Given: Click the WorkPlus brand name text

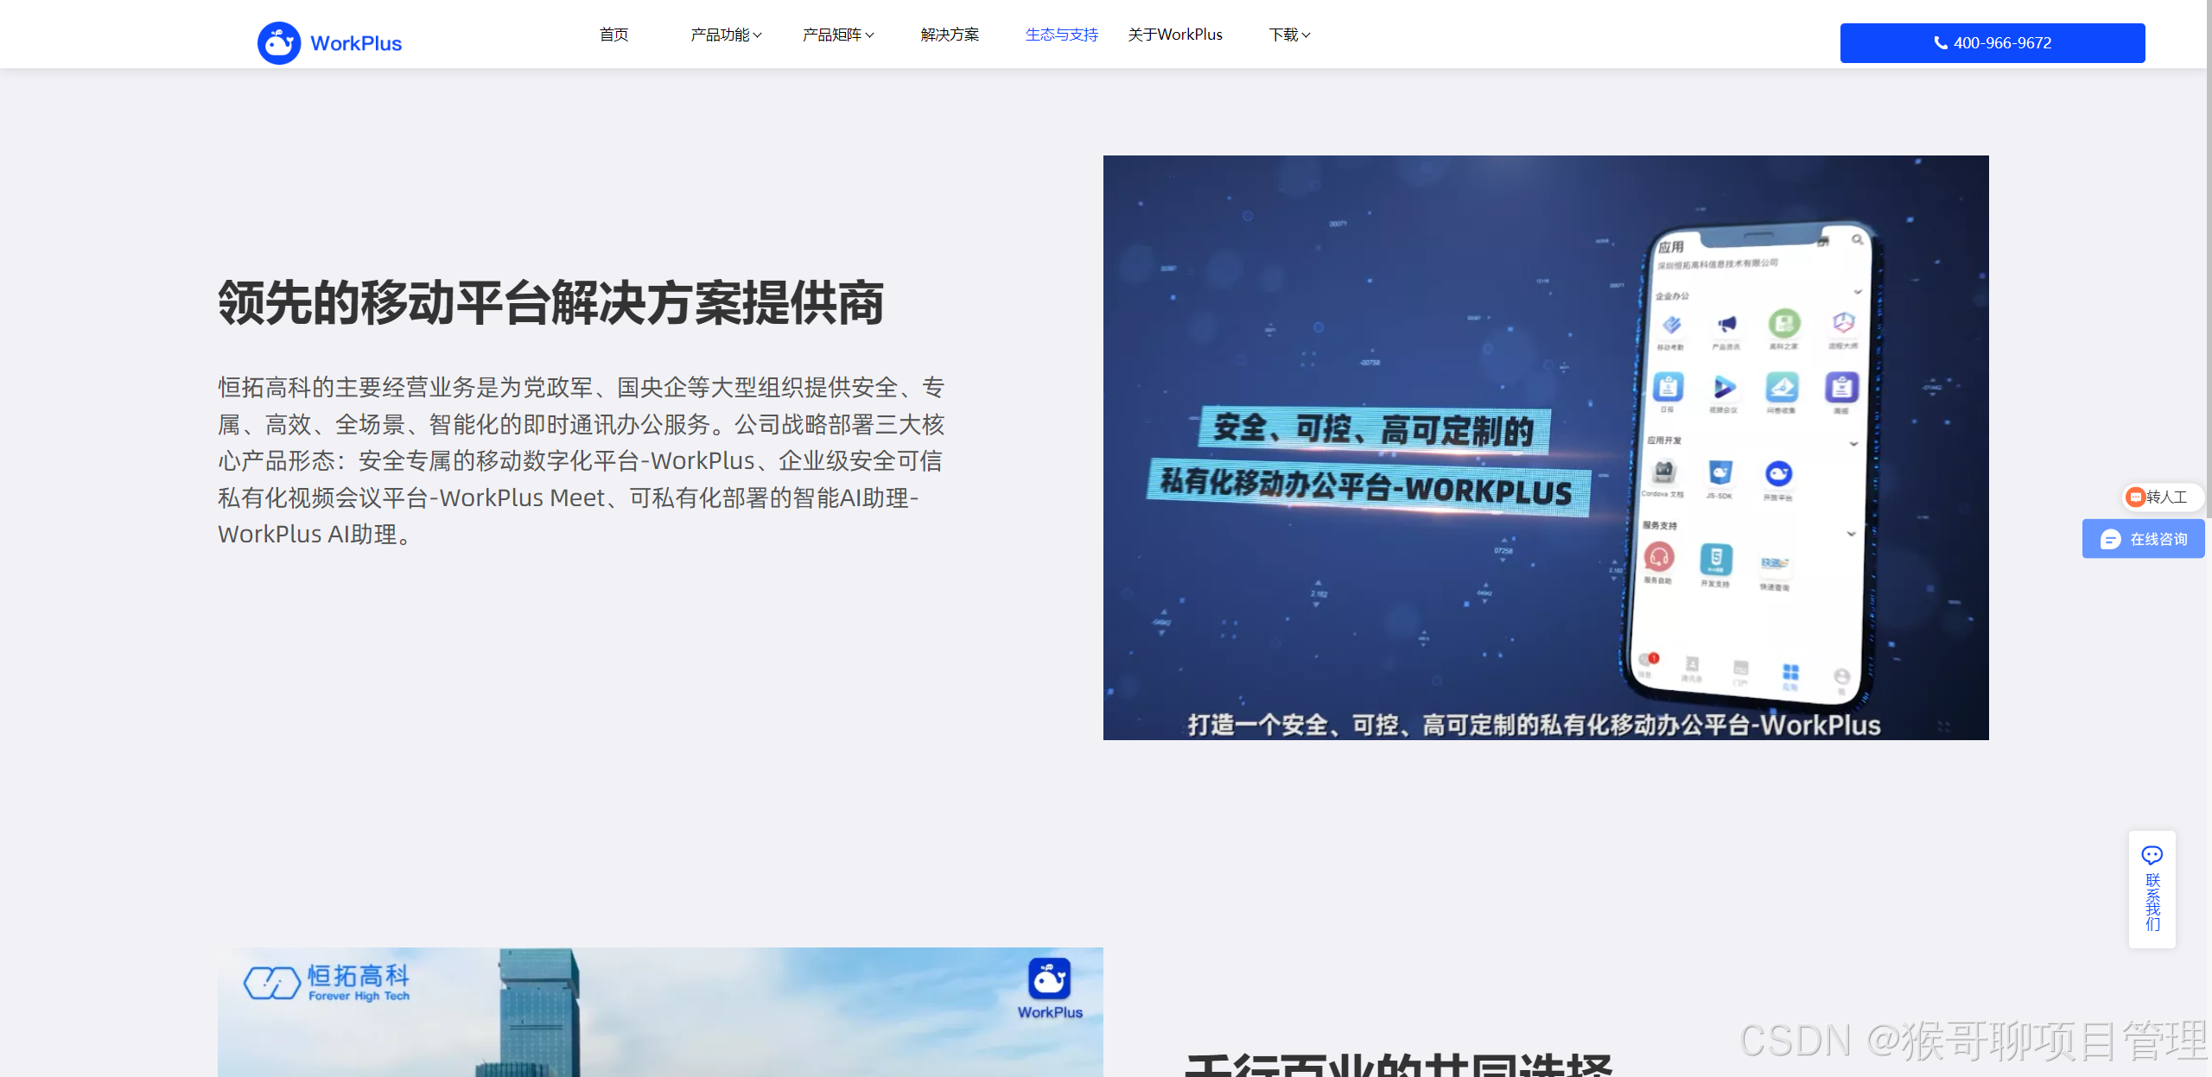Looking at the screenshot, I should pos(355,43).
